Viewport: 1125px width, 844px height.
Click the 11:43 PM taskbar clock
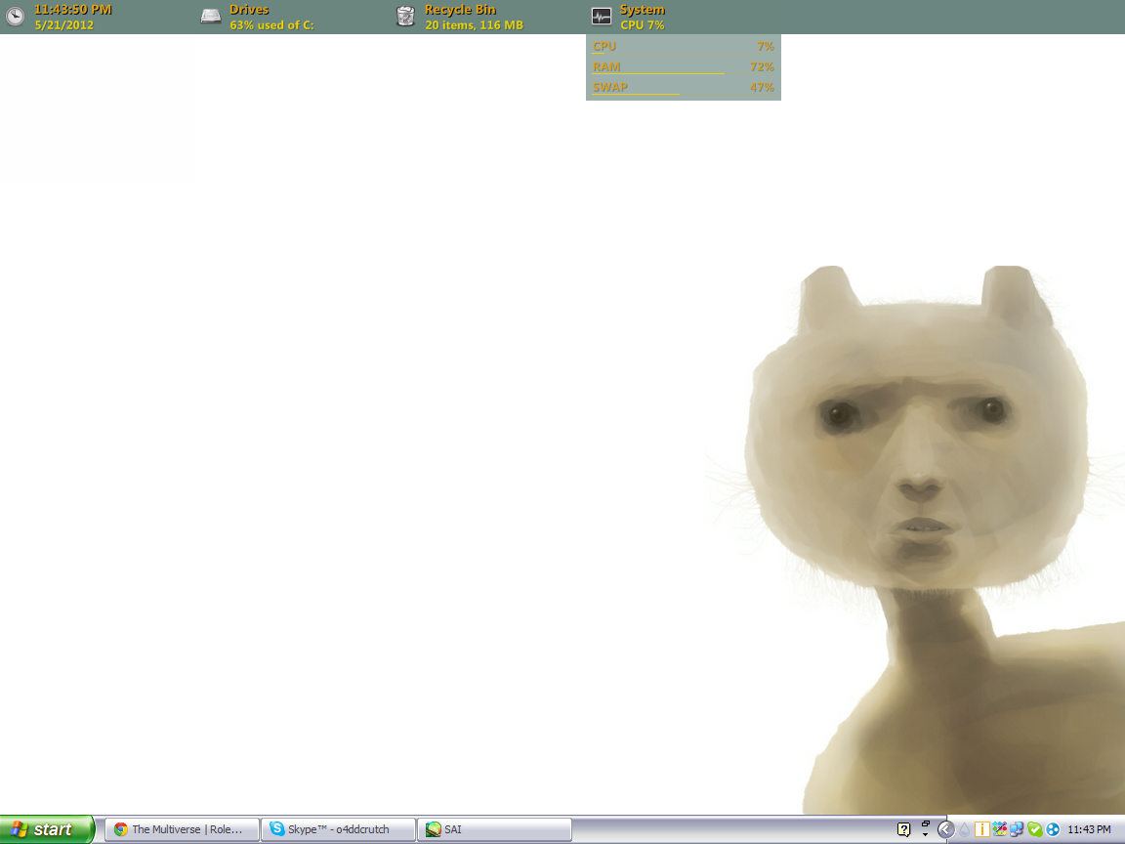[x=1089, y=829]
